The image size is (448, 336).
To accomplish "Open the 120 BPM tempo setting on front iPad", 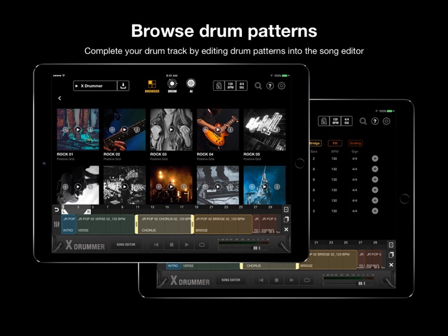I will (x=231, y=86).
